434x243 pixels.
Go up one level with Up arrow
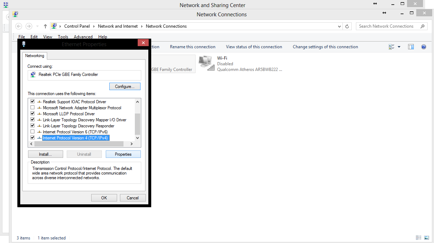point(45,26)
